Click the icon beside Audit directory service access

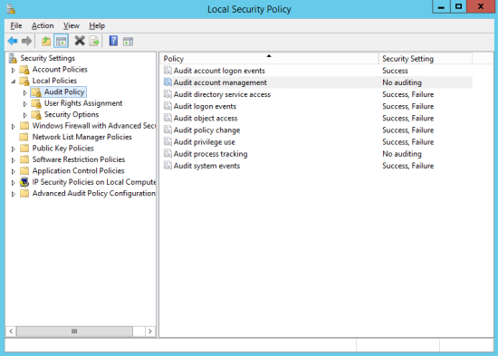point(168,94)
